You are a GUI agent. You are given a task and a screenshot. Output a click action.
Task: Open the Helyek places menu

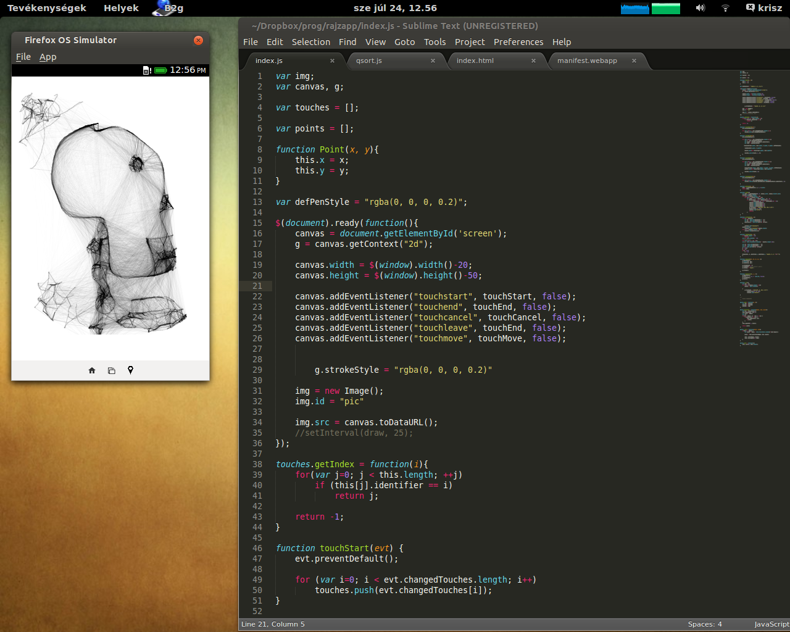(x=121, y=8)
